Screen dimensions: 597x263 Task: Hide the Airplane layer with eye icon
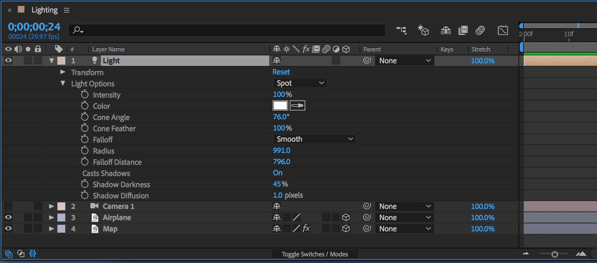[x=8, y=217]
